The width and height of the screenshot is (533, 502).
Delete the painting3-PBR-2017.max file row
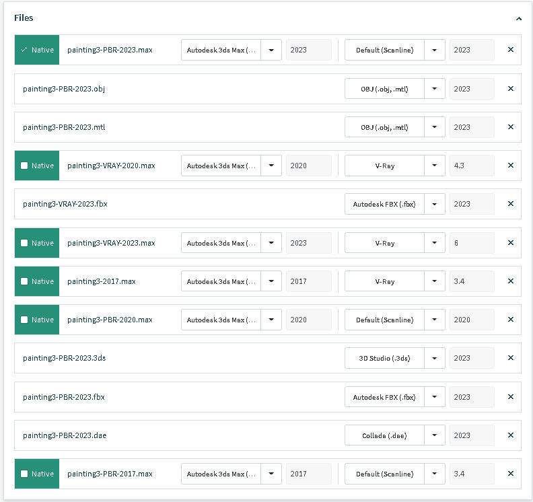click(510, 474)
